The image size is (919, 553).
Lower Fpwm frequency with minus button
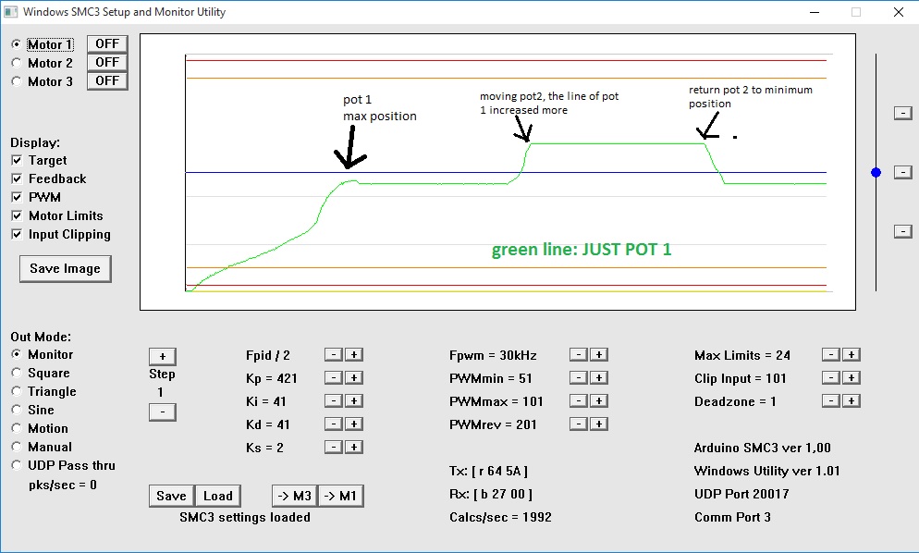tap(579, 355)
